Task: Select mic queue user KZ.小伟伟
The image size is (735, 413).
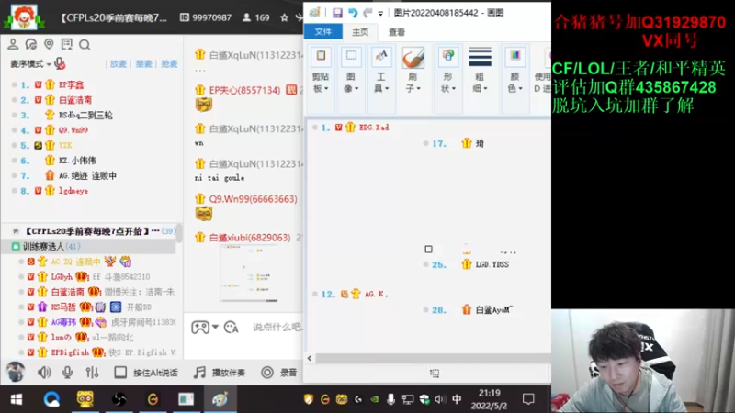Action: tap(77, 161)
